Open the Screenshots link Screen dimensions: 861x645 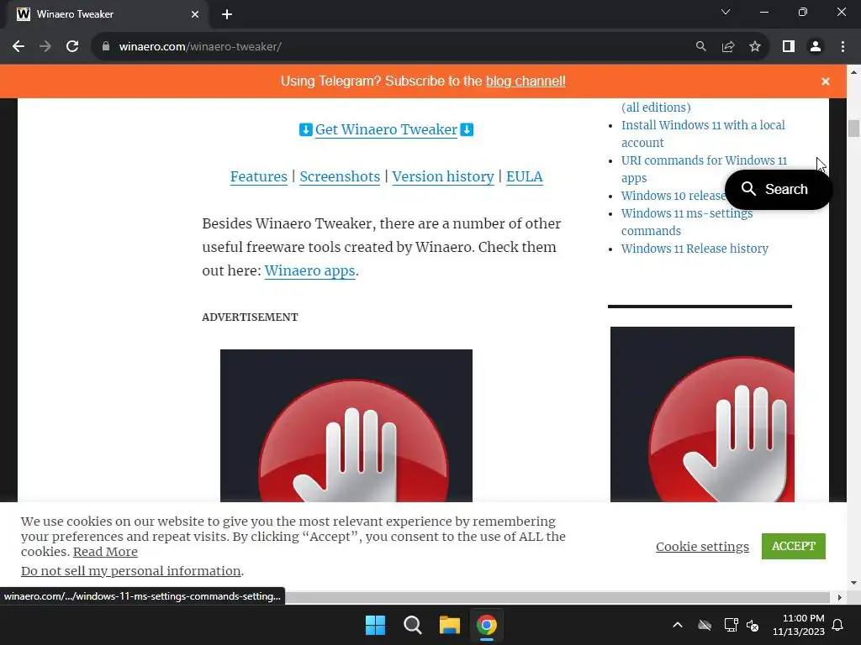point(340,176)
